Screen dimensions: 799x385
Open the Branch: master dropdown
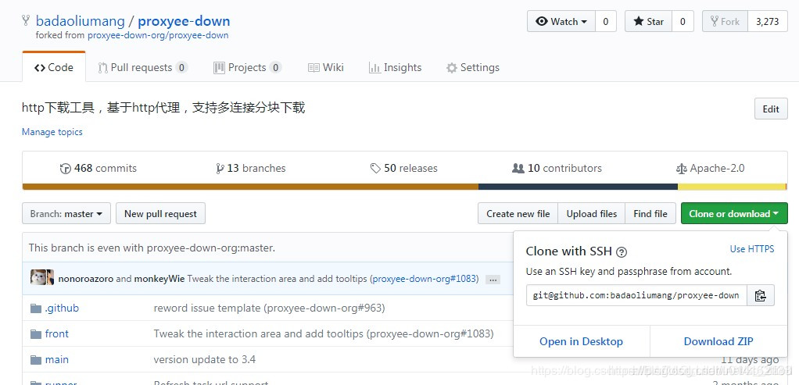click(x=66, y=214)
